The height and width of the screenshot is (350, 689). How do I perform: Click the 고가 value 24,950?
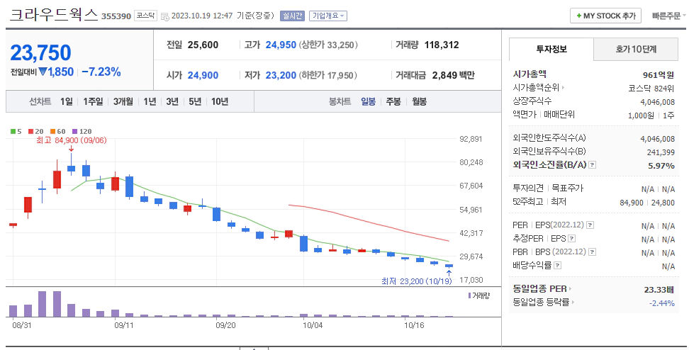281,45
